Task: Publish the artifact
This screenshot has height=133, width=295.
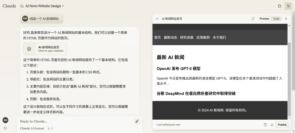Action: click(x=282, y=125)
